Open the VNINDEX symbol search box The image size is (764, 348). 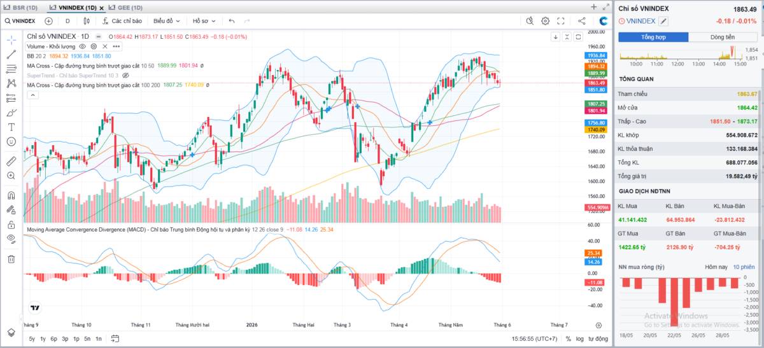point(19,20)
